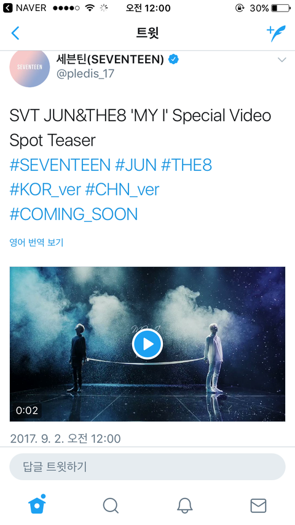Image resolution: width=295 pixels, height=525 pixels.
Task: Open the Notifications bell icon
Action: [184, 505]
